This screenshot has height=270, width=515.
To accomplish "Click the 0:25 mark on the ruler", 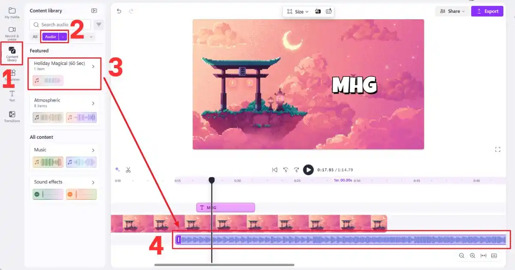I will [x=297, y=181].
